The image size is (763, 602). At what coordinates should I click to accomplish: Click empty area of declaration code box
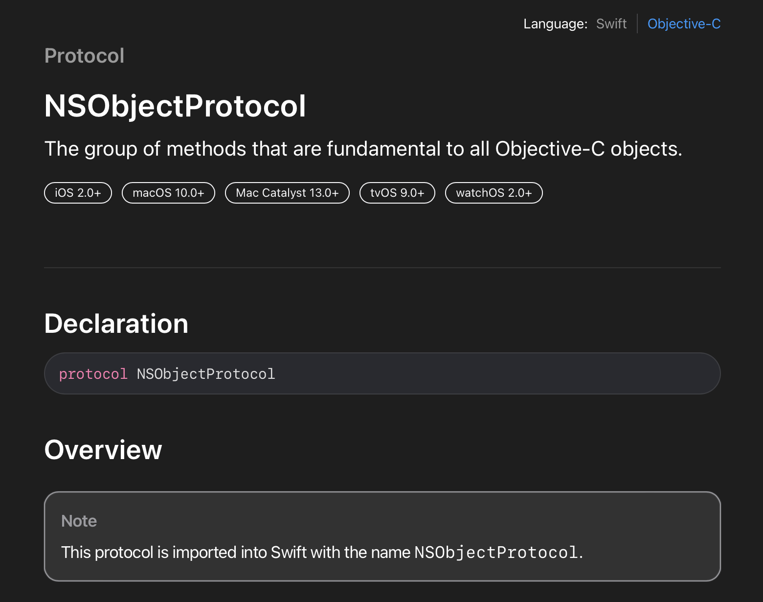(489, 374)
